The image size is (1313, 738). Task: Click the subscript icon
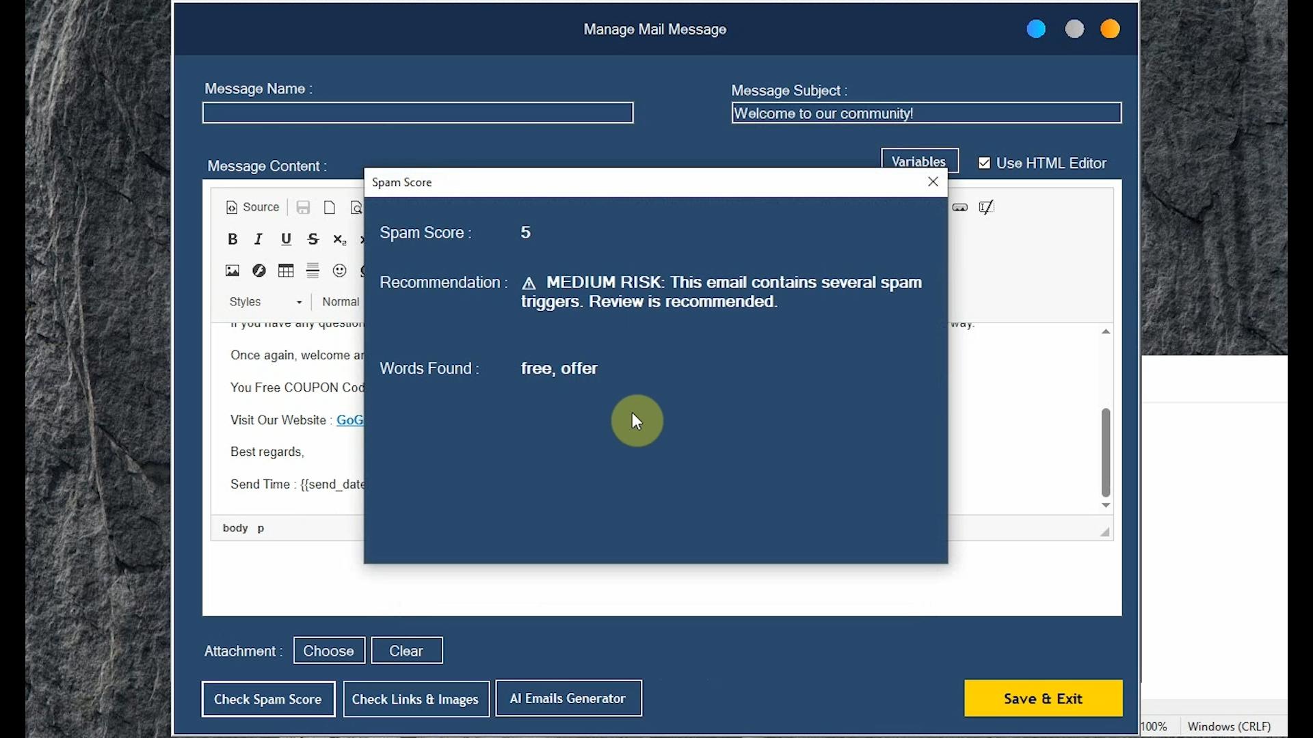point(339,239)
